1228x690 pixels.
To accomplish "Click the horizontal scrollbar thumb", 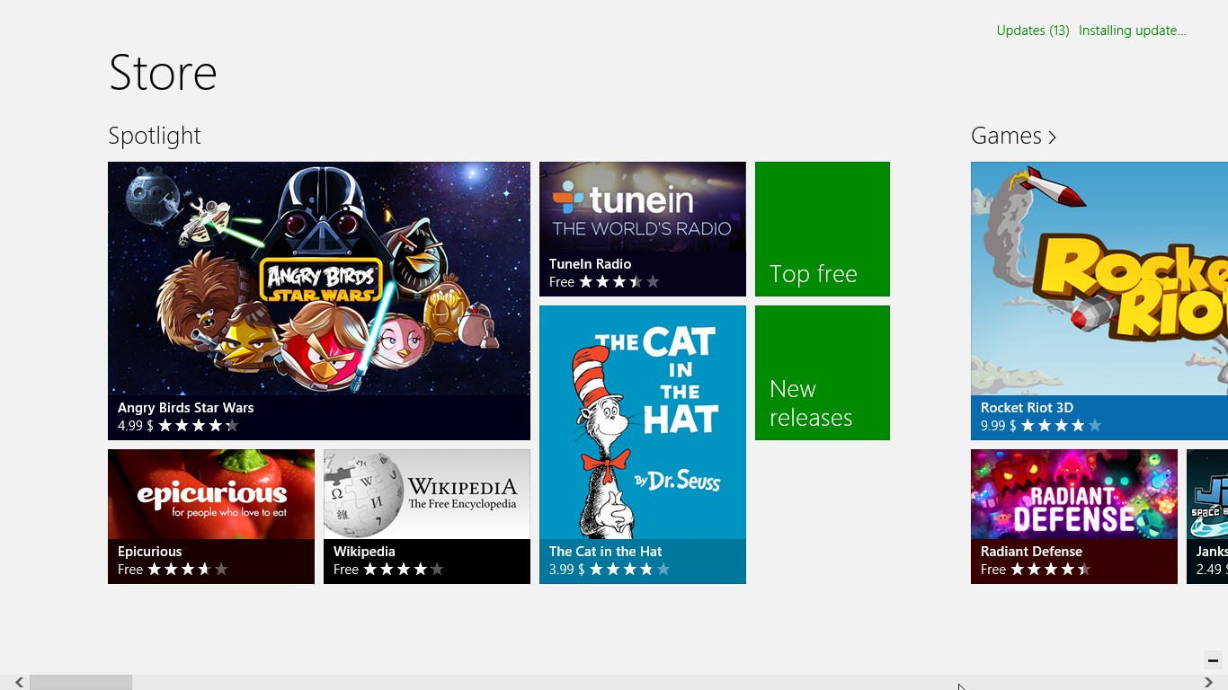I will (x=81, y=683).
